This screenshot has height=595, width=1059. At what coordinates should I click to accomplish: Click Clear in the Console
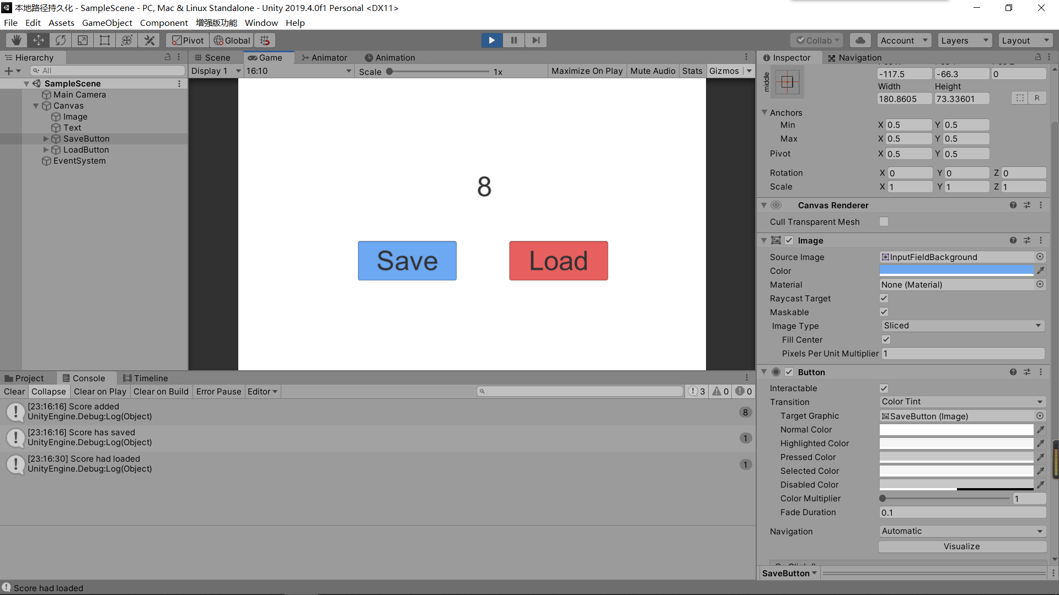point(14,391)
